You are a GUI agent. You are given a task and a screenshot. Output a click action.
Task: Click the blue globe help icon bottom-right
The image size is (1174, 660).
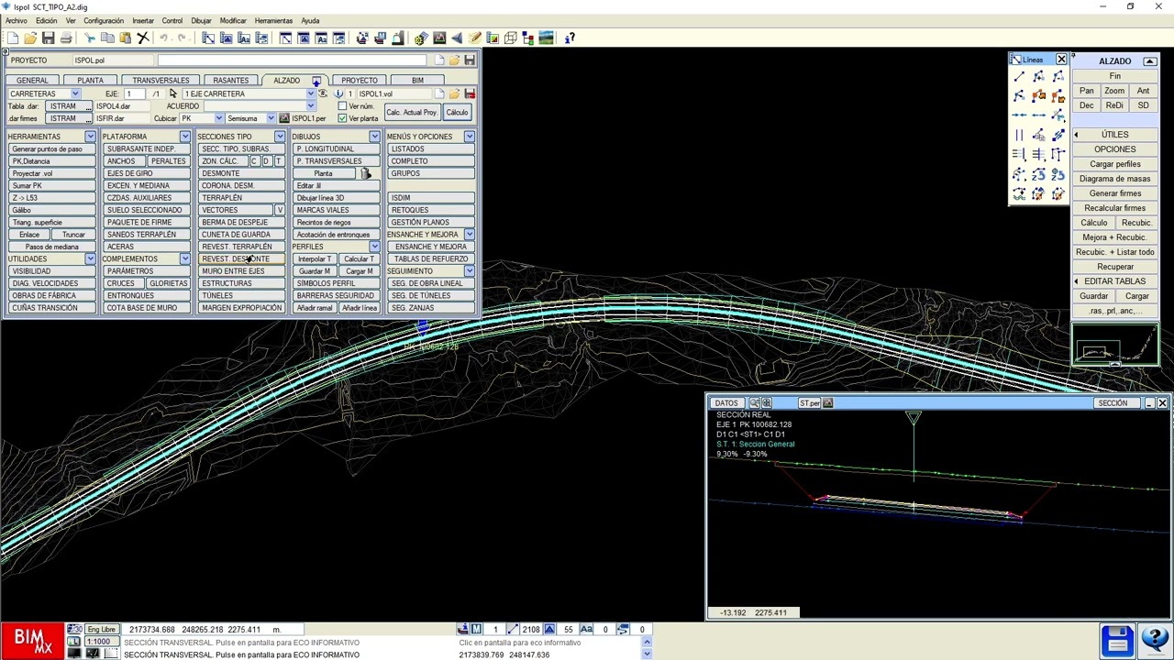(x=1154, y=640)
